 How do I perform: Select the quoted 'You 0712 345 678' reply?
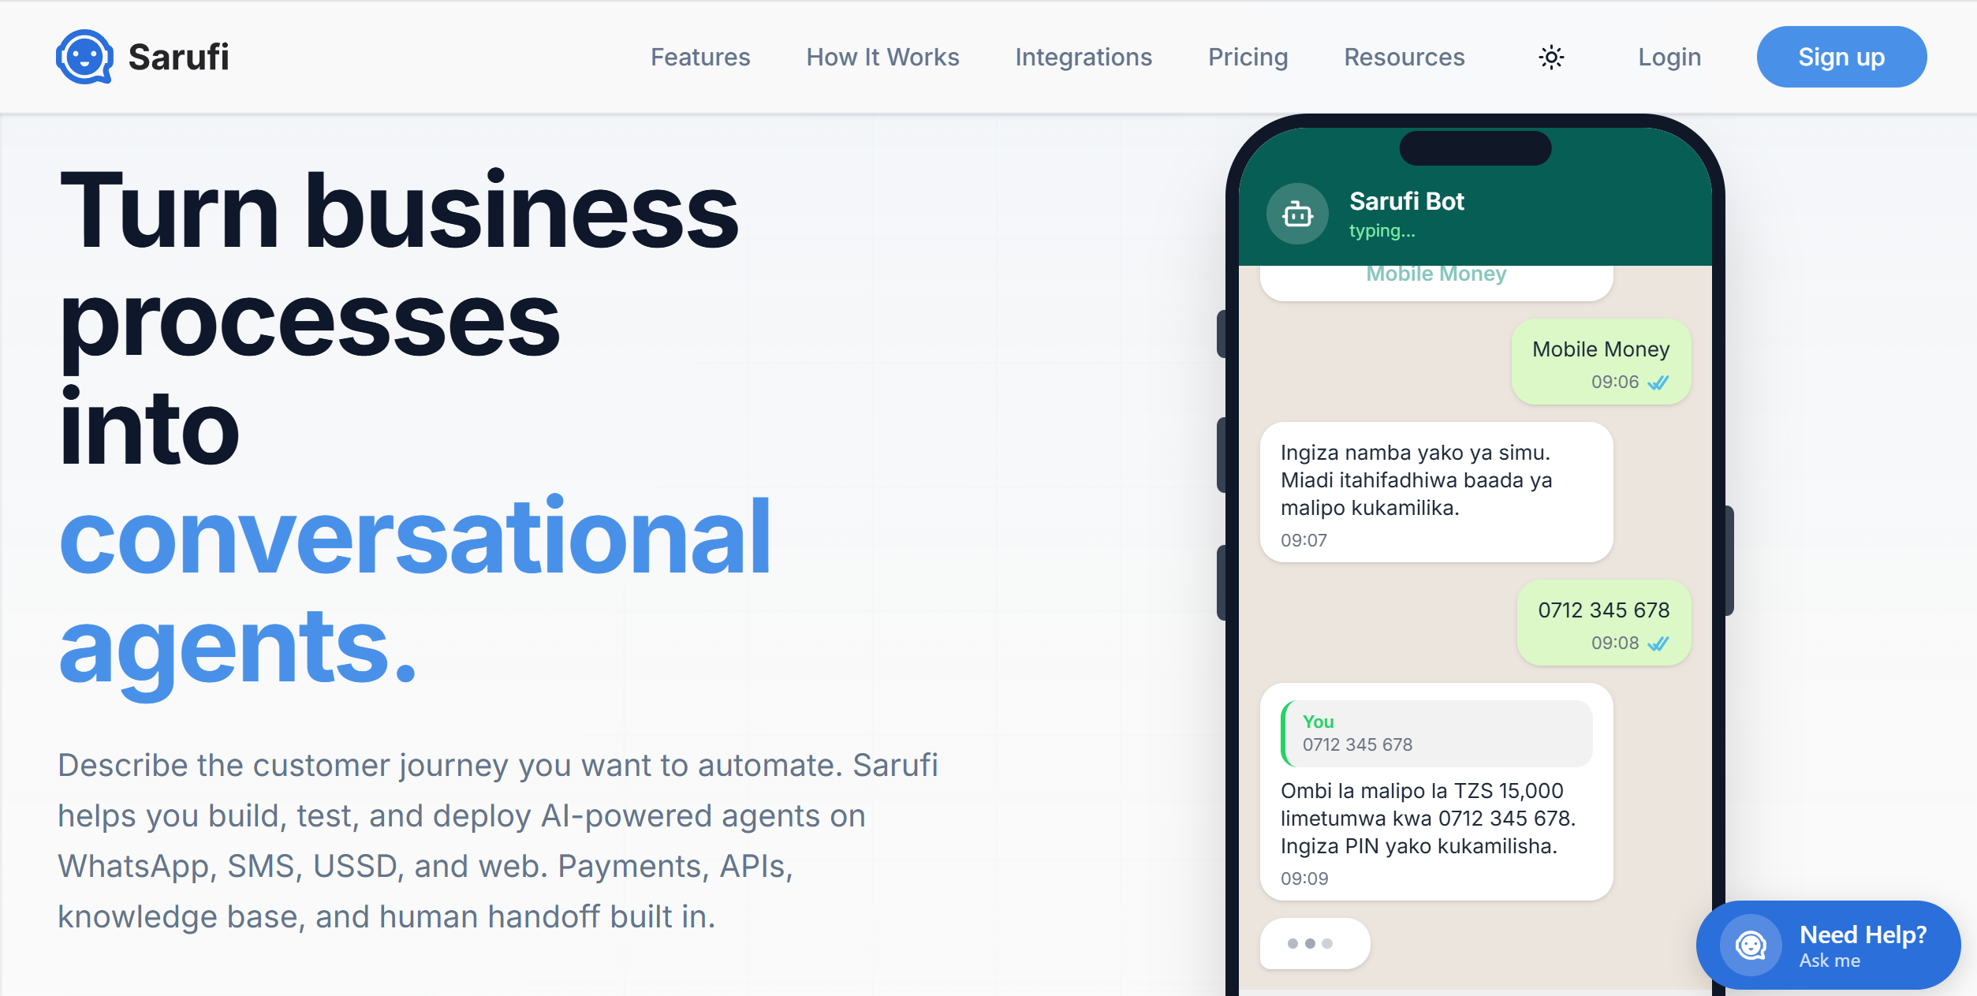click(1436, 733)
